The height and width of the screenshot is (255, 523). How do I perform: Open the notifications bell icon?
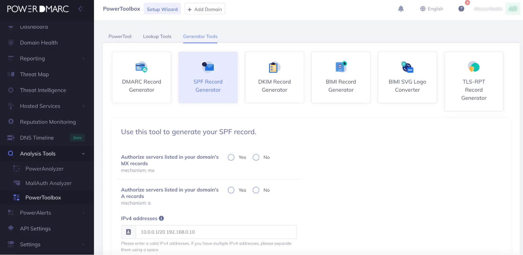tap(401, 9)
